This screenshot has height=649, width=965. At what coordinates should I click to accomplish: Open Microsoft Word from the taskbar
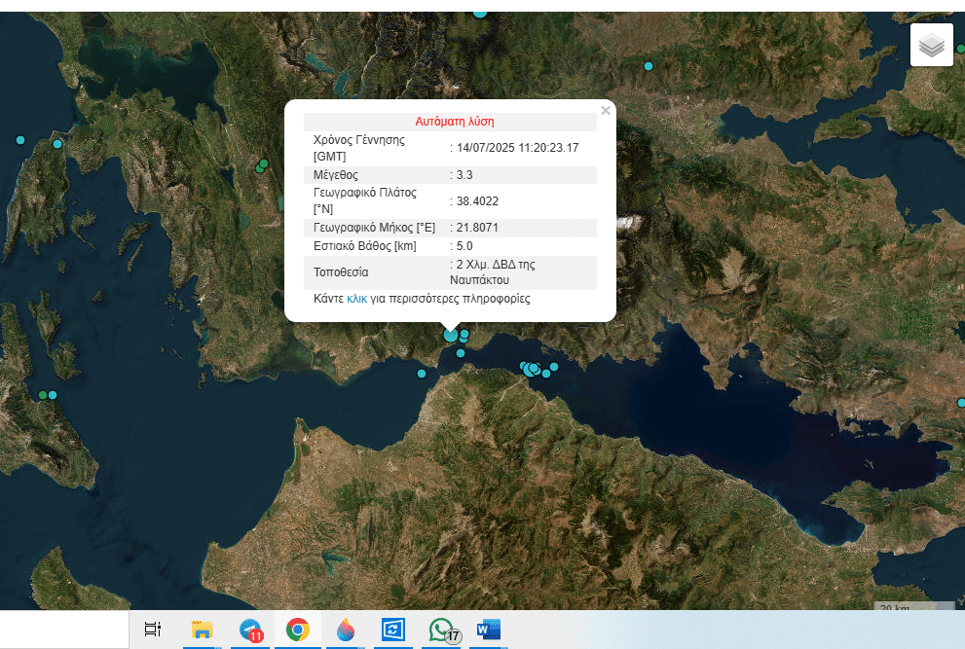click(x=489, y=630)
